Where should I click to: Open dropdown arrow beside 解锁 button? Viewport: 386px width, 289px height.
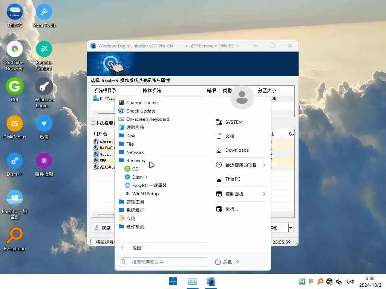(x=291, y=228)
